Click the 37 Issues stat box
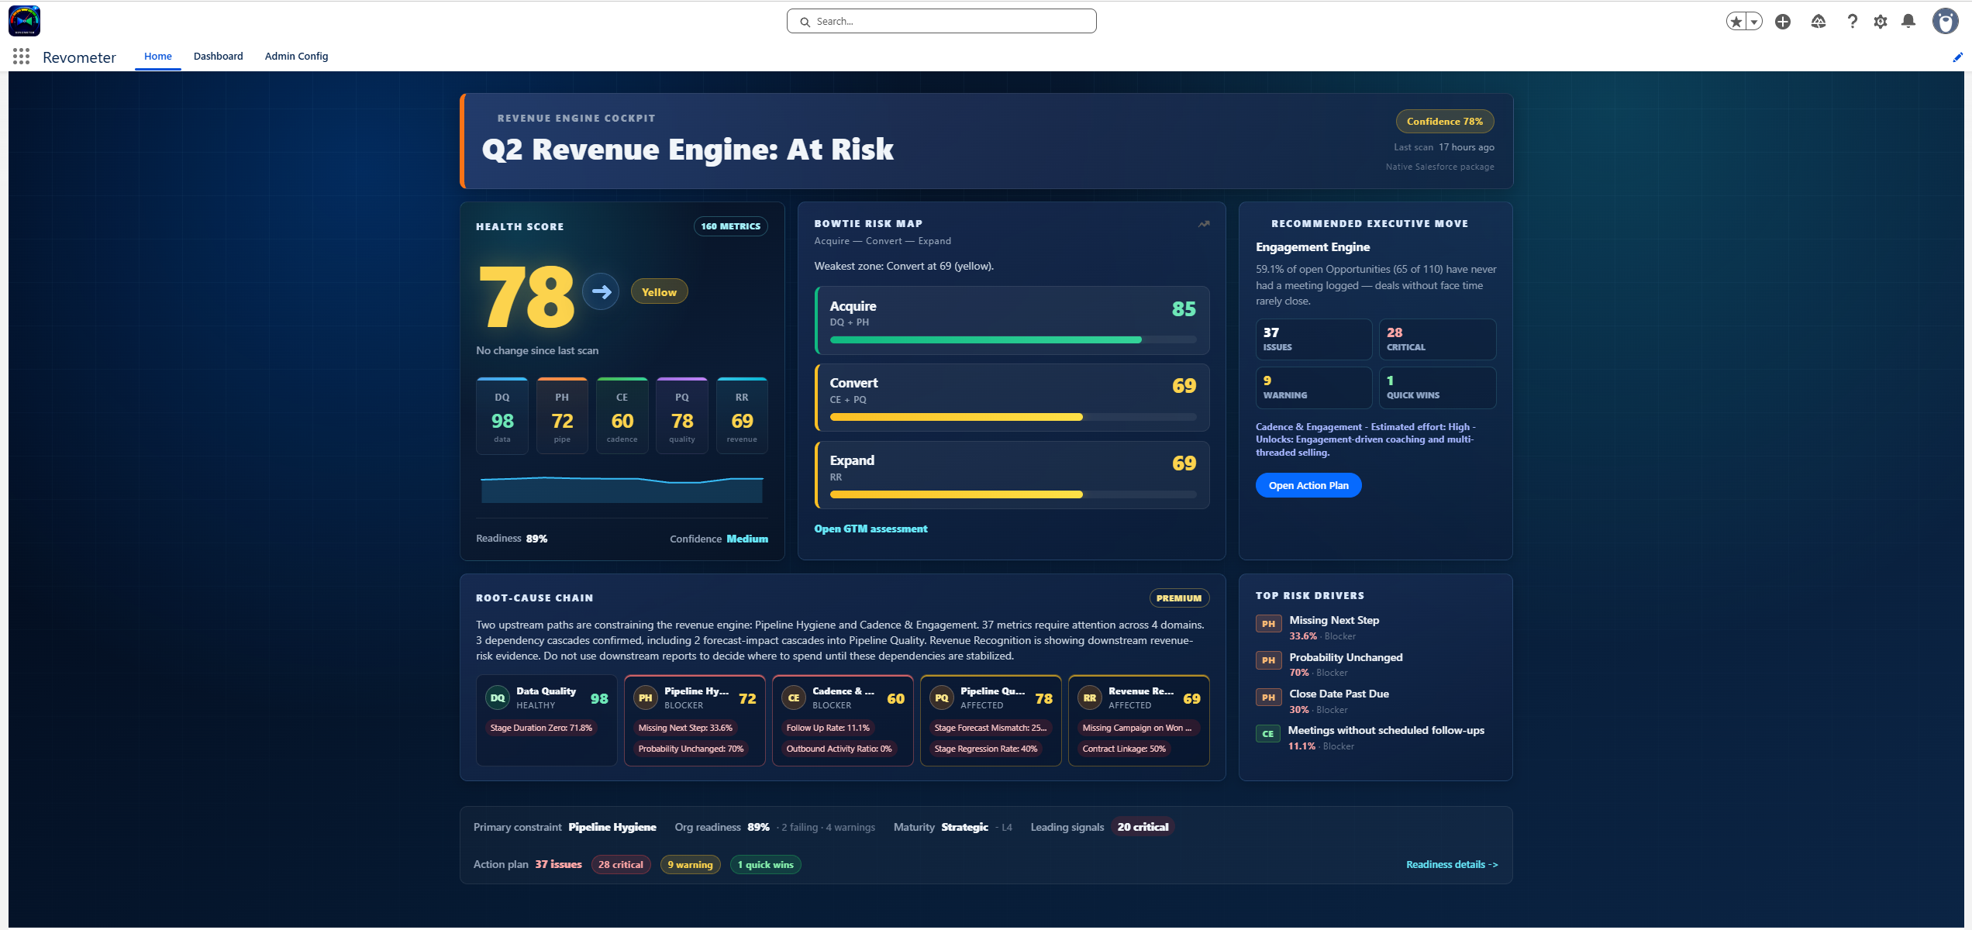 (1313, 339)
